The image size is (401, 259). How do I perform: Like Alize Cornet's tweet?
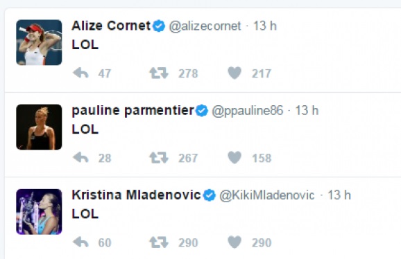[x=234, y=73]
